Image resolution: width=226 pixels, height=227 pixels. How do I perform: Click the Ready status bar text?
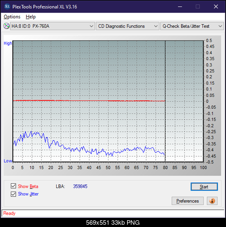pos(10,214)
